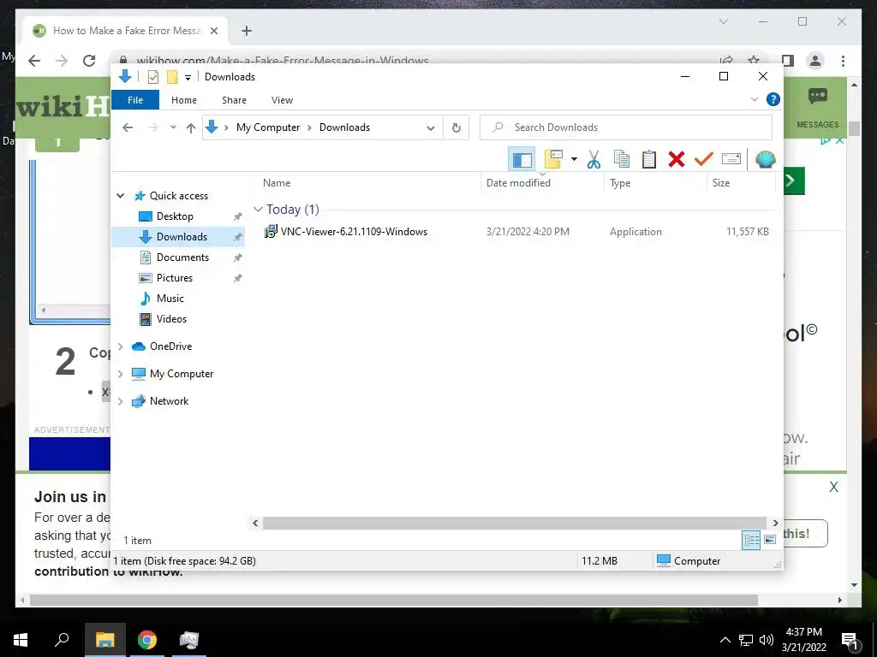Click My Computer in address breadcrumb

(x=268, y=127)
